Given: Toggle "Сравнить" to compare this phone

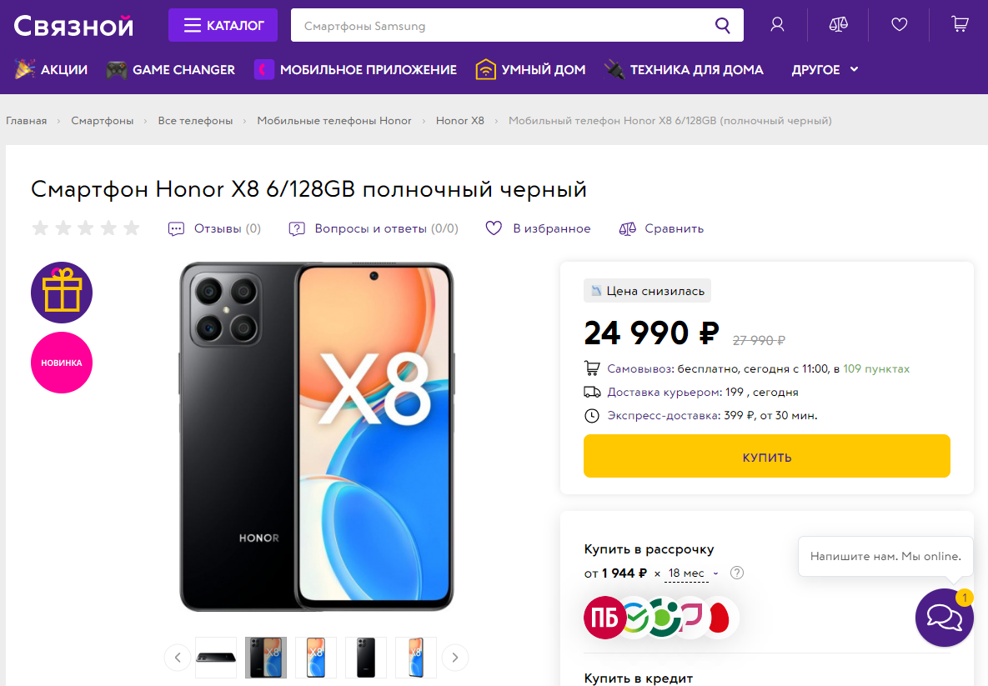Looking at the screenshot, I should [x=661, y=228].
